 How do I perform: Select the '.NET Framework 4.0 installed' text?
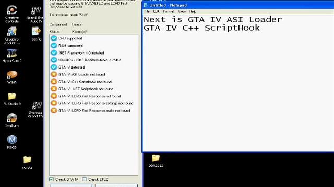point(81,53)
